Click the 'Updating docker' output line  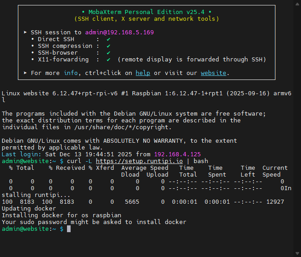click(x=29, y=209)
